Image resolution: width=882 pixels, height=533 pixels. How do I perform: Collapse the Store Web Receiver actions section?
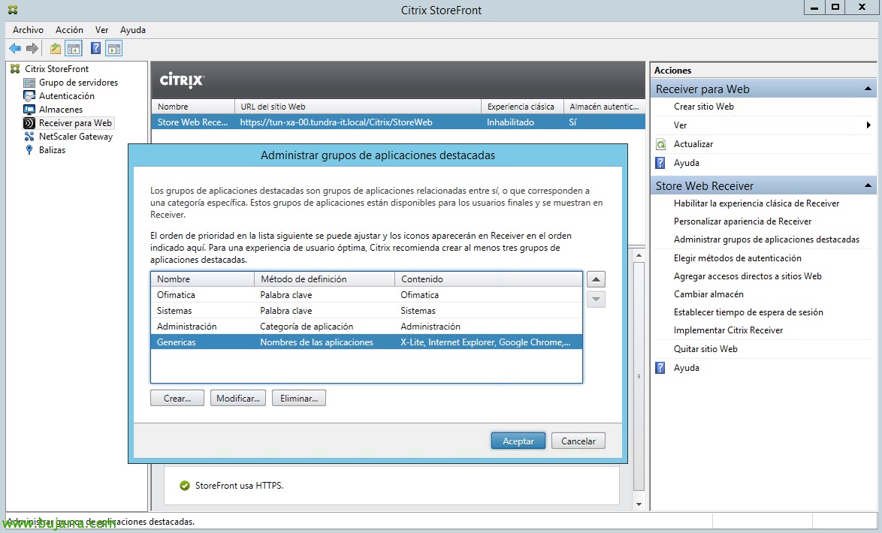[x=868, y=185]
